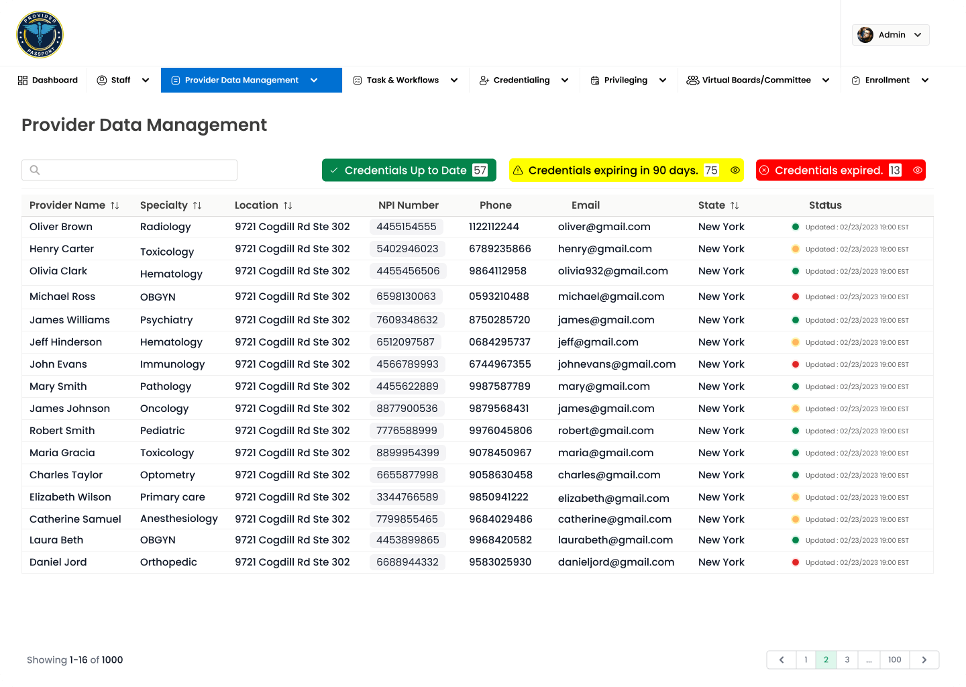
Task: Sort the Specialty column using arrows
Action: [197, 205]
